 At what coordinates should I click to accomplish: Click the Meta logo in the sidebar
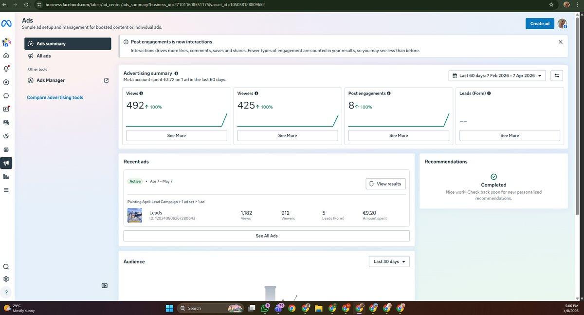(6, 23)
